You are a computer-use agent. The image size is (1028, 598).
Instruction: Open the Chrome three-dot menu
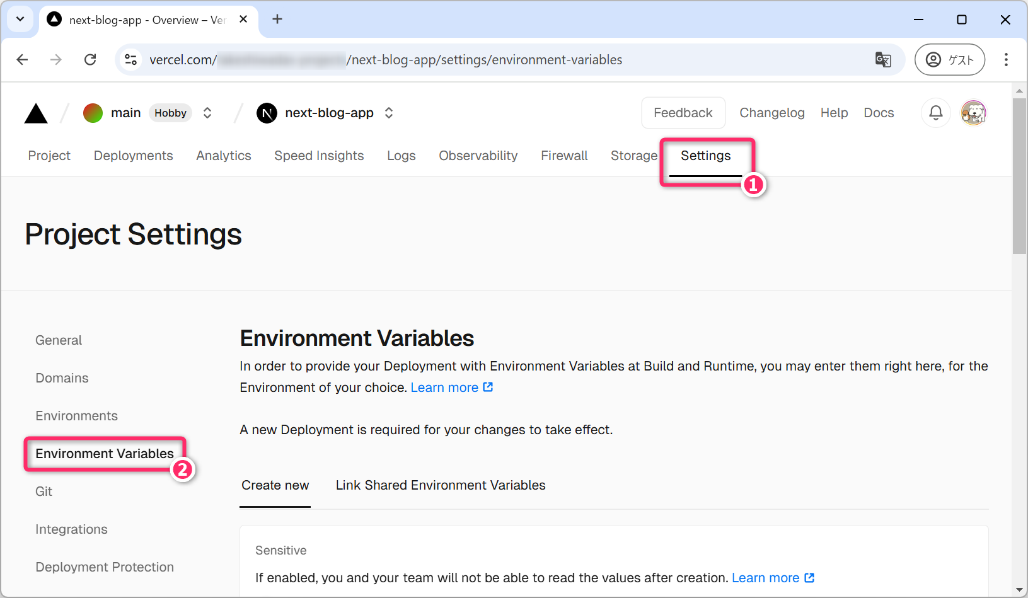point(1005,60)
